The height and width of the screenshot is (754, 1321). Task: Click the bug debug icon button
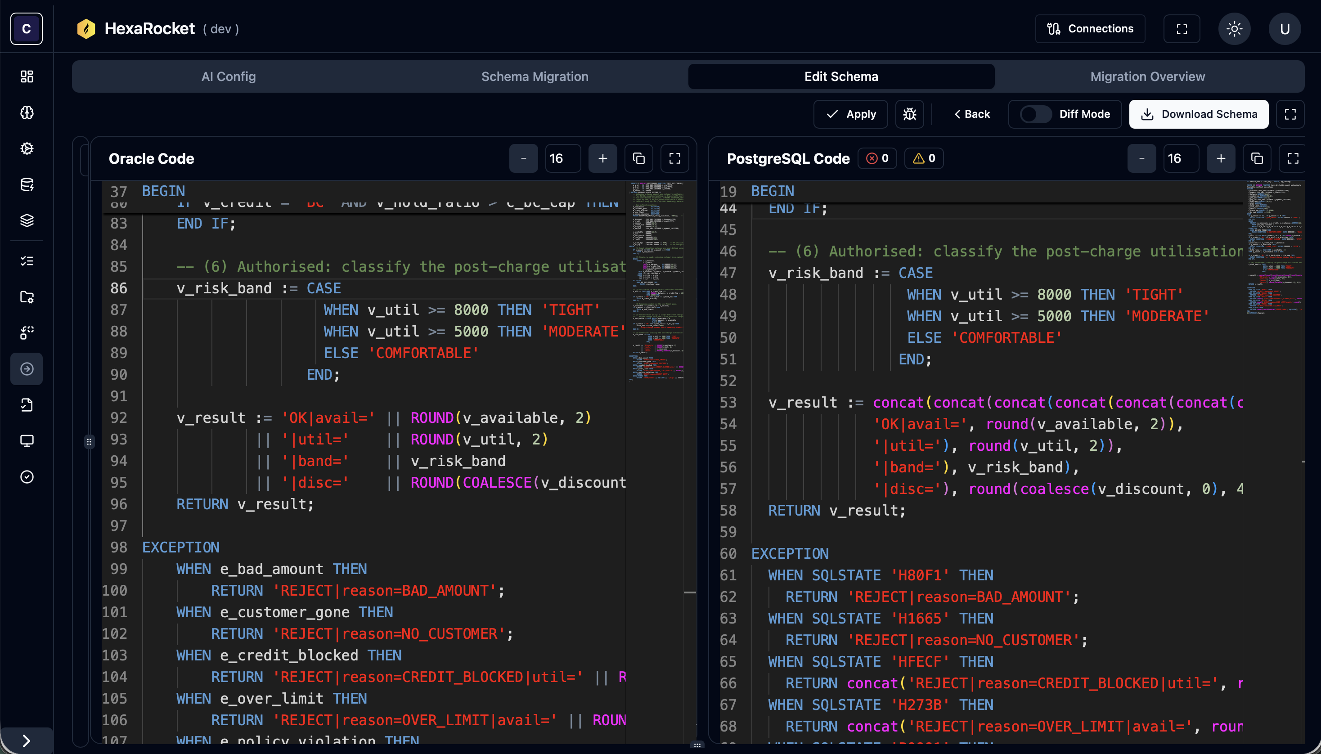point(909,114)
